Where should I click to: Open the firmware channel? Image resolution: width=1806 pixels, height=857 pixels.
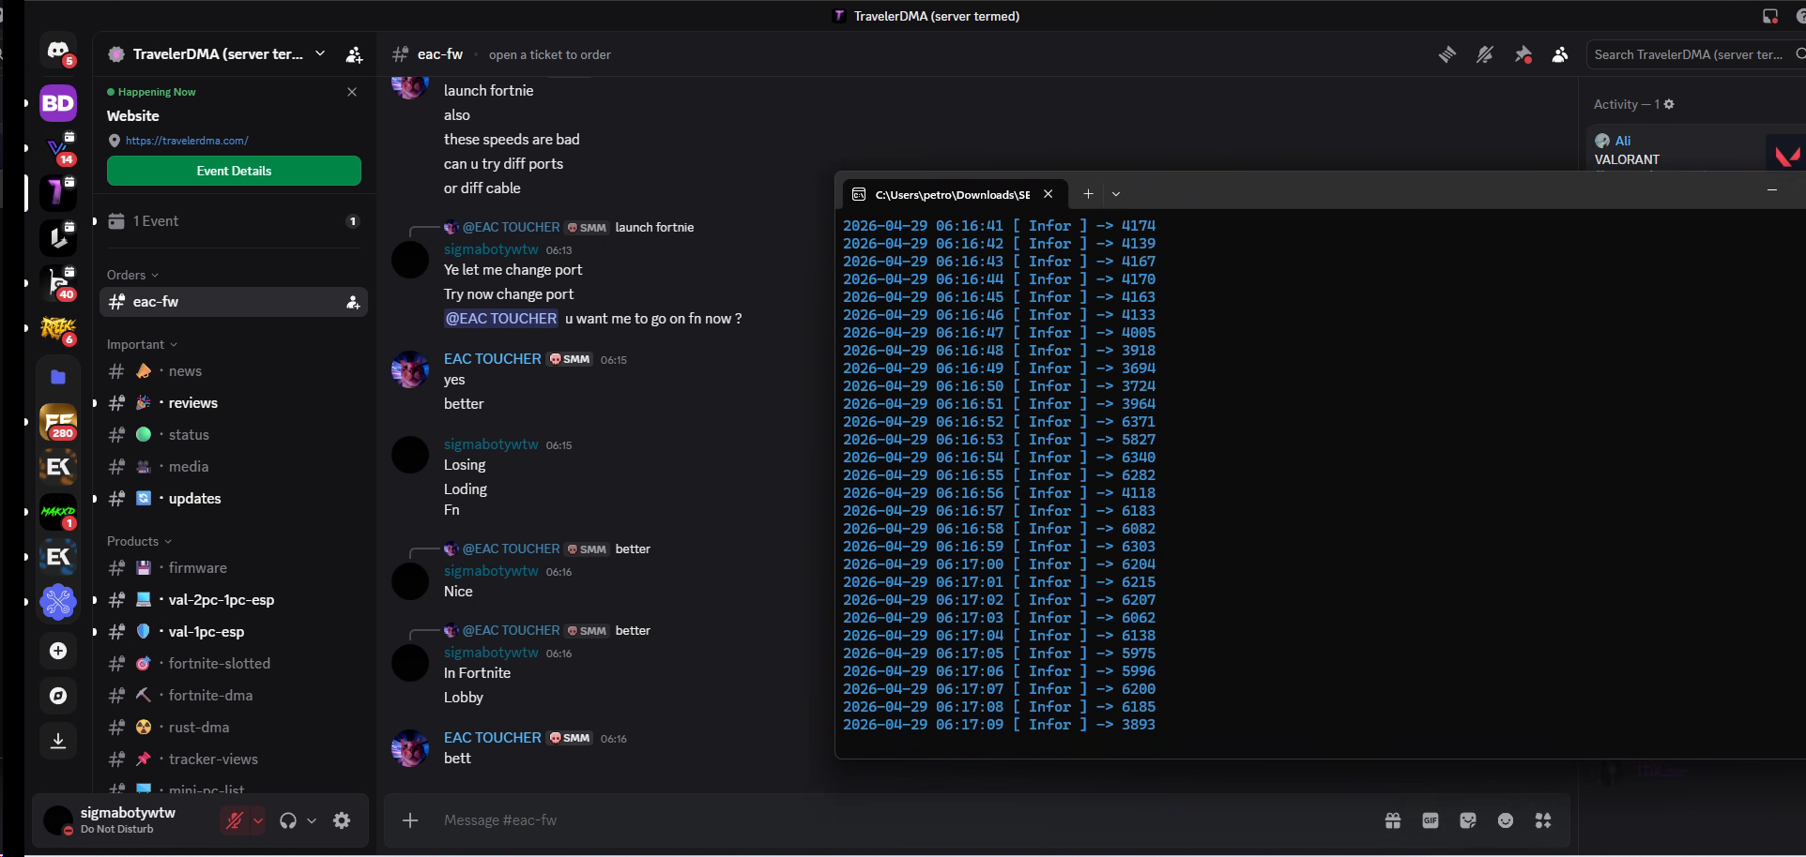234,568
